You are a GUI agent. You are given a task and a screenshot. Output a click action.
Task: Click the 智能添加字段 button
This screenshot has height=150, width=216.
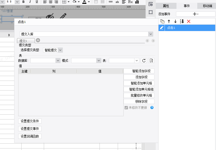139,71
